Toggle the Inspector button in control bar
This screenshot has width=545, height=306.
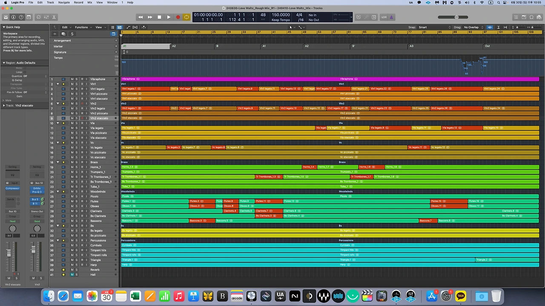(14, 17)
